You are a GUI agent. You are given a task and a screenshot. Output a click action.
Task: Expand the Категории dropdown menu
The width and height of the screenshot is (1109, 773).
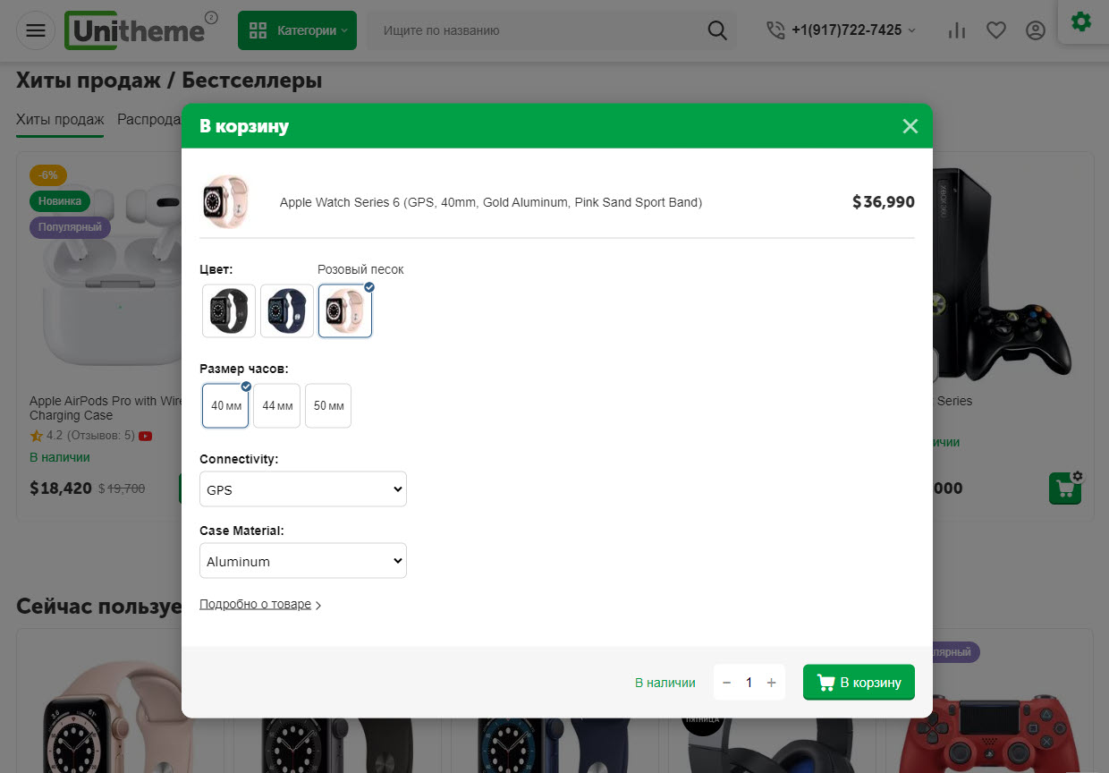(x=297, y=30)
